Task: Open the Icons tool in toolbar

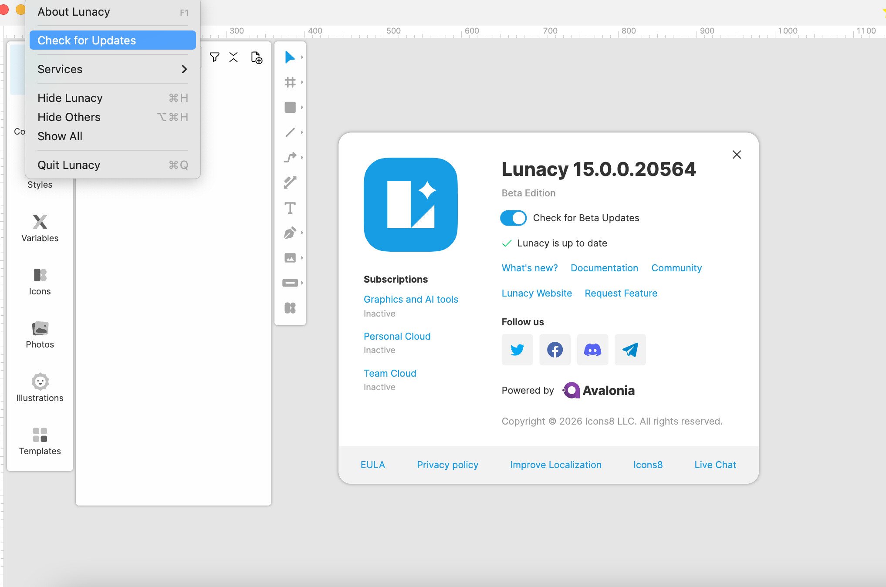Action: (x=290, y=308)
